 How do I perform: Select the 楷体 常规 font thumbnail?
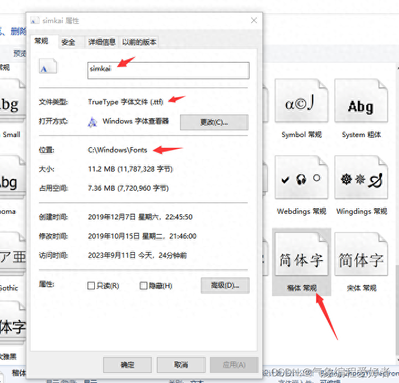(301, 254)
